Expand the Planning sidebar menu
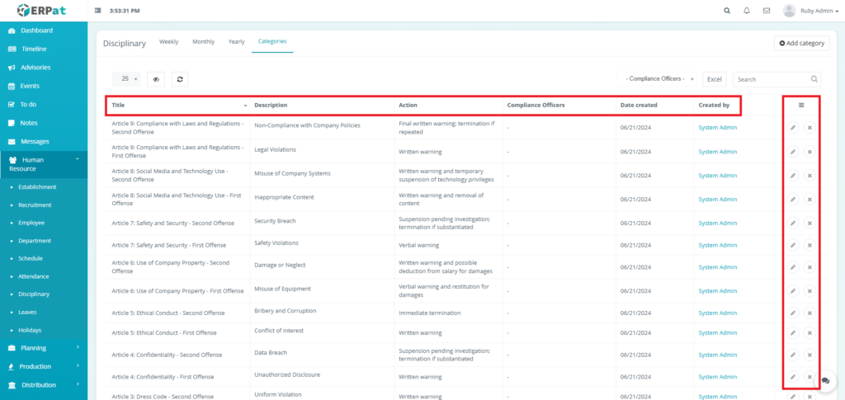The height and width of the screenshot is (400, 845). (44, 348)
